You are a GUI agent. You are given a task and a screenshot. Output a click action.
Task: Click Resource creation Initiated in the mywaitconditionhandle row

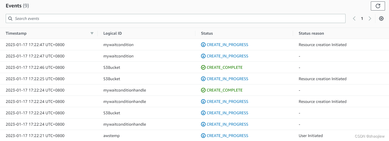pos(323,101)
